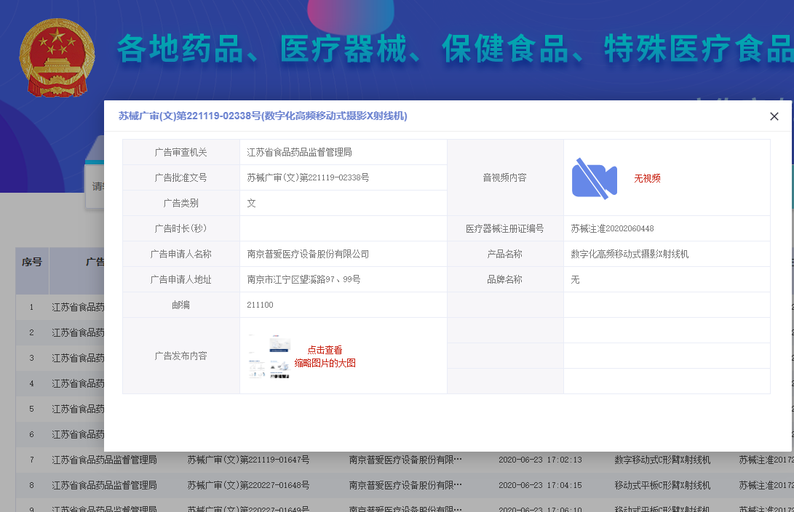
Task: Click row 7 product 数字移动式C形臂X射线机
Action: 662,460
